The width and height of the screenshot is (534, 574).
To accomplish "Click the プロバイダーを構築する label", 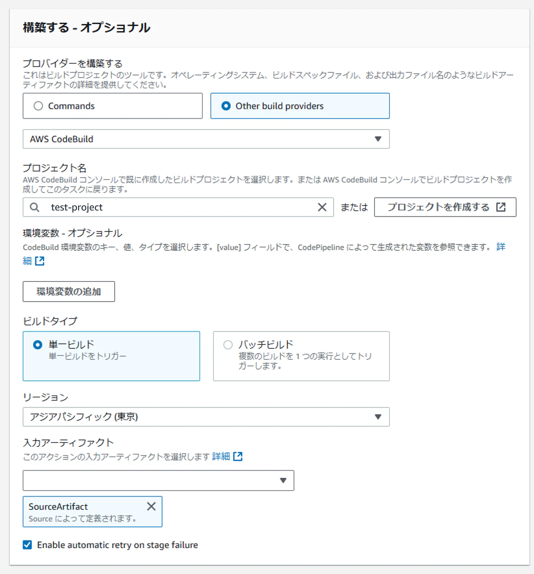I will (73, 63).
